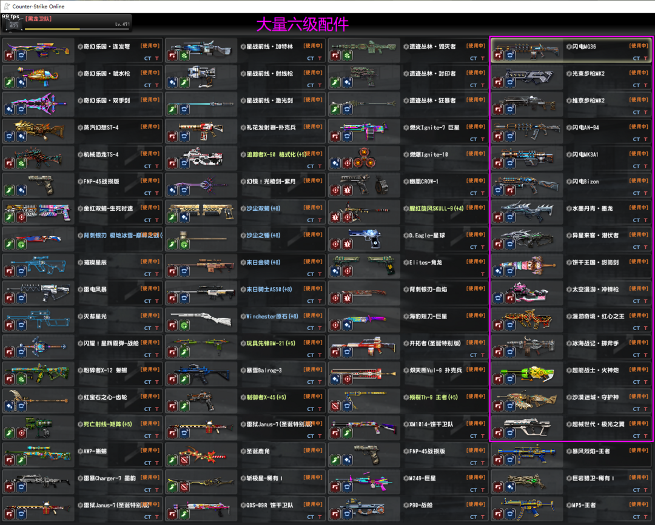Click the green attachment icon on 星战前线·加特林
This screenshot has width=655, height=525.
click(184, 55)
